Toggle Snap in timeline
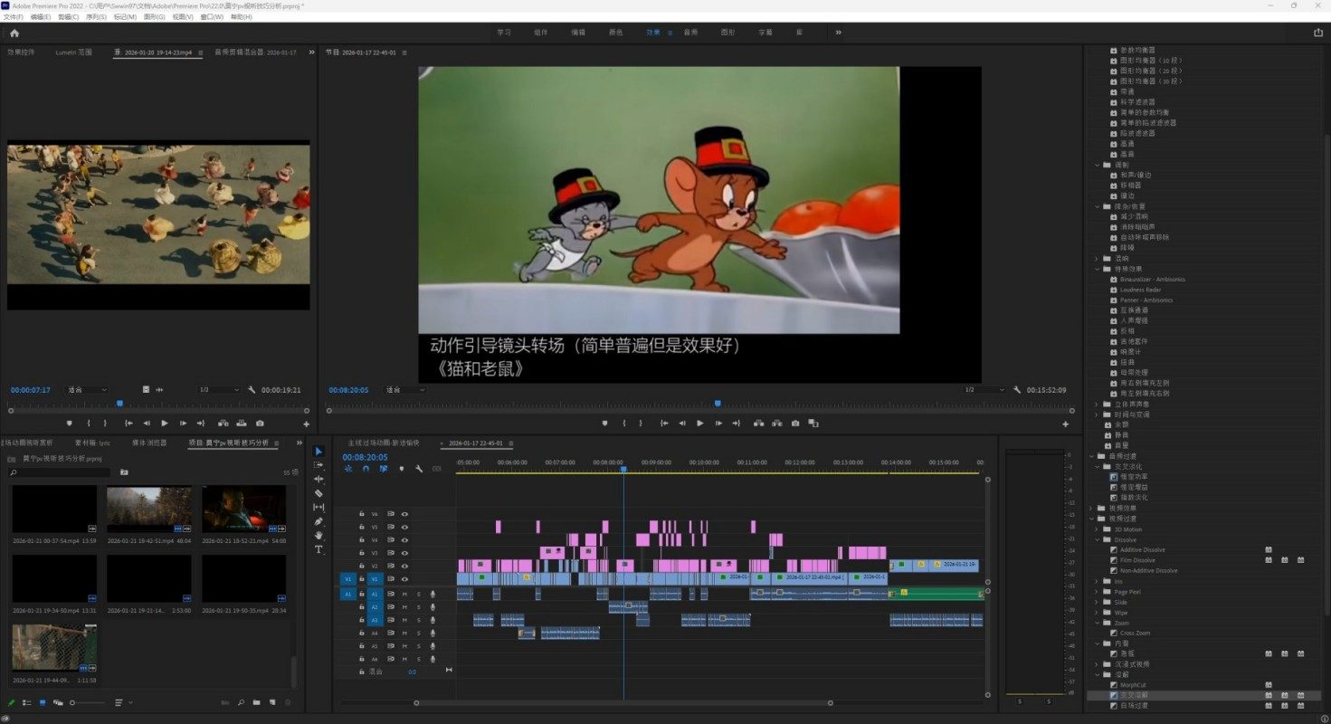The image size is (1331, 724). coord(366,469)
